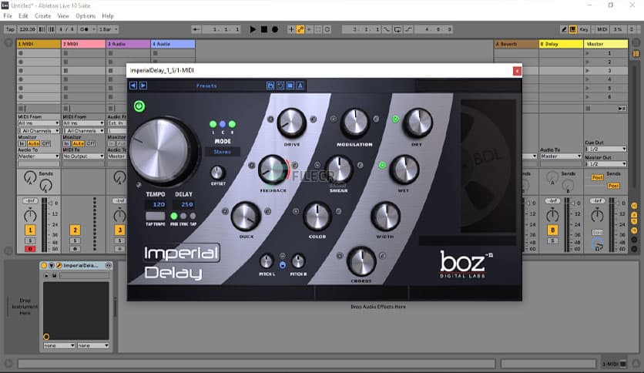Load the next preset in Imperial Delay
This screenshot has height=373, width=644.
coord(143,86)
